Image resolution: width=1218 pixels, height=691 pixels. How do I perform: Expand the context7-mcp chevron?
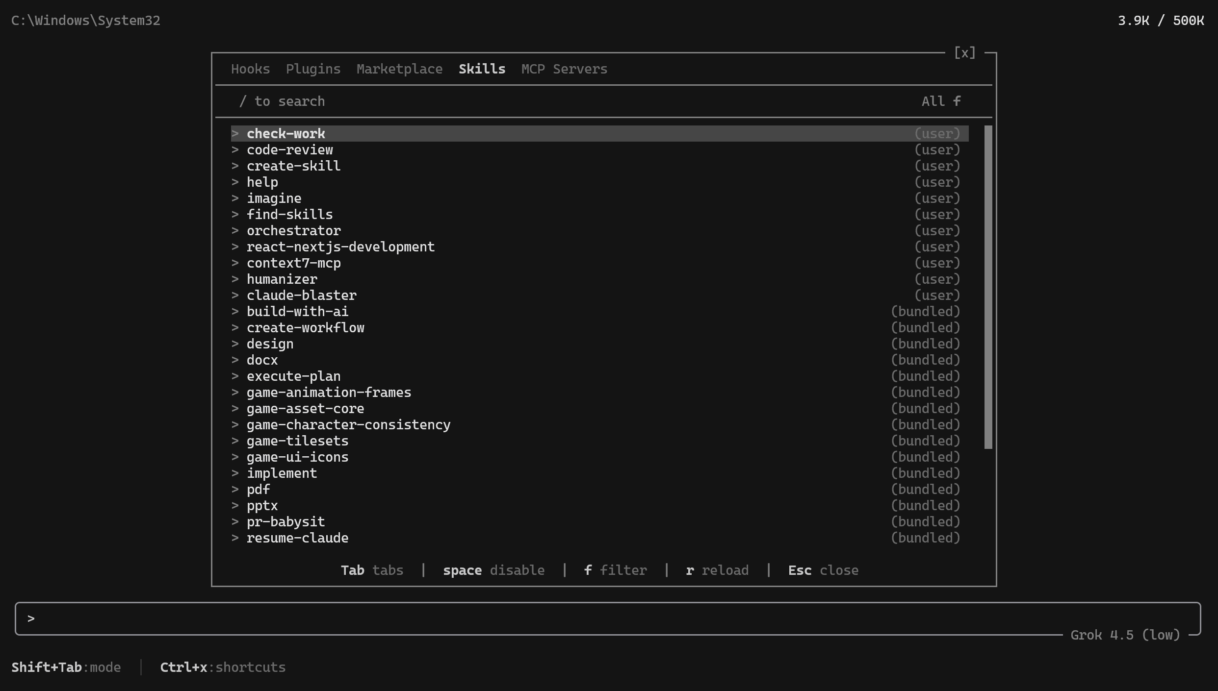point(235,263)
